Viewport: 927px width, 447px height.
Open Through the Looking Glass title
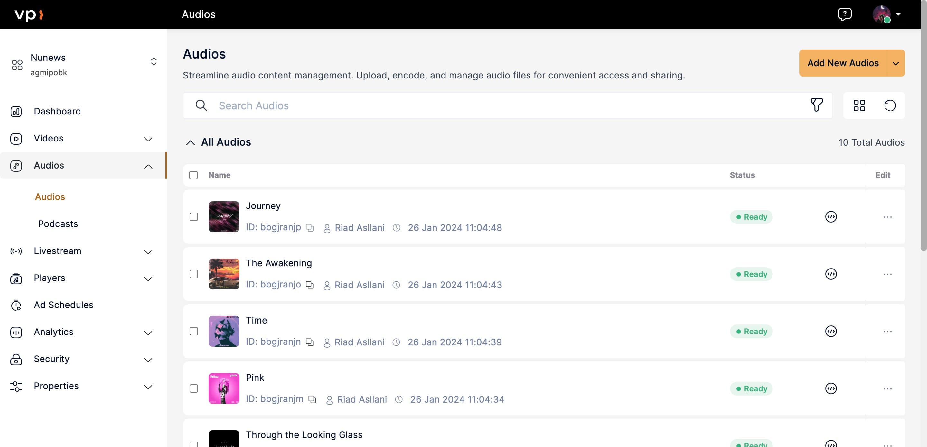(x=304, y=434)
